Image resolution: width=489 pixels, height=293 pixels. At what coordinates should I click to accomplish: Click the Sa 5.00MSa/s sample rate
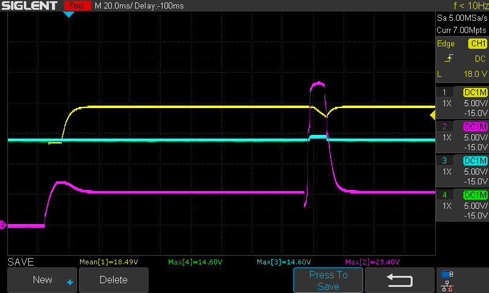[462, 18]
